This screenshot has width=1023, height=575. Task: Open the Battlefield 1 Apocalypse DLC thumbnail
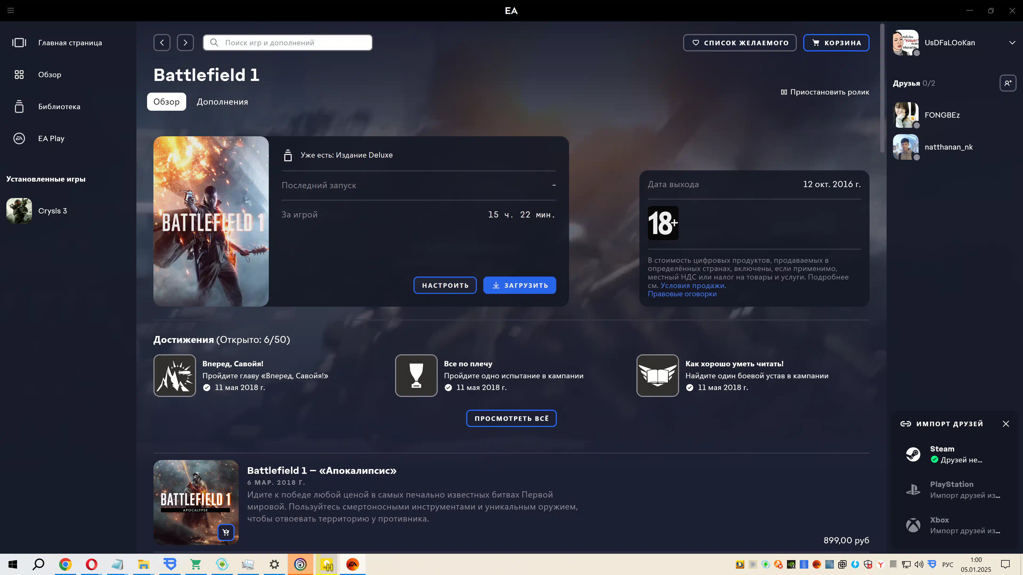coord(196,502)
